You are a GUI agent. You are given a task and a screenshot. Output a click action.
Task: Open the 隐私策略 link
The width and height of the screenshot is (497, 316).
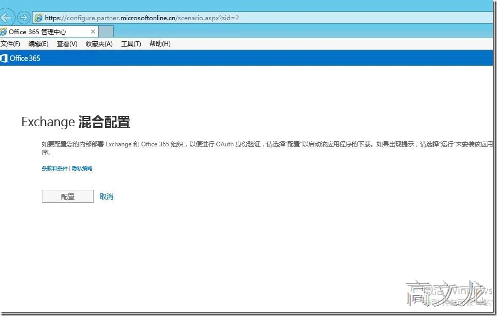coord(82,168)
